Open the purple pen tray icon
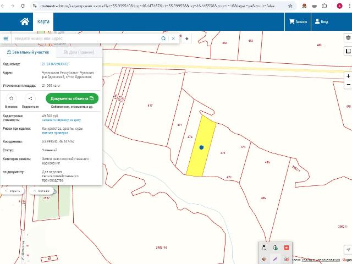 [x=275, y=259]
